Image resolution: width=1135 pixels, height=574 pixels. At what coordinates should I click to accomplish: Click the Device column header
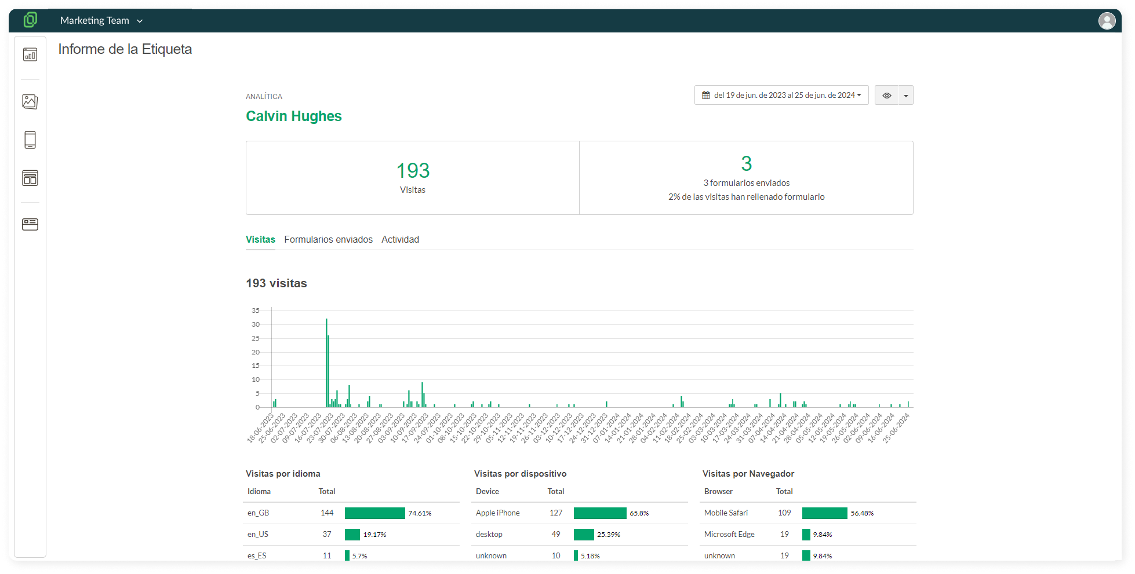488,491
